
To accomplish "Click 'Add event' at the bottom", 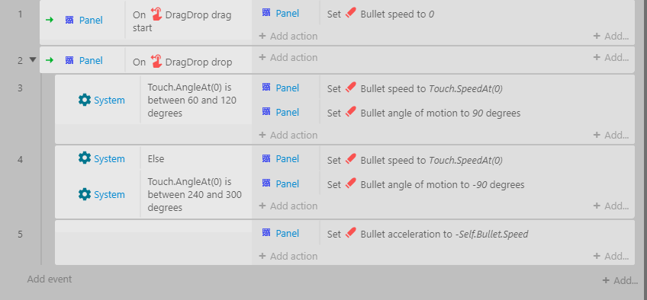I will click(50, 279).
